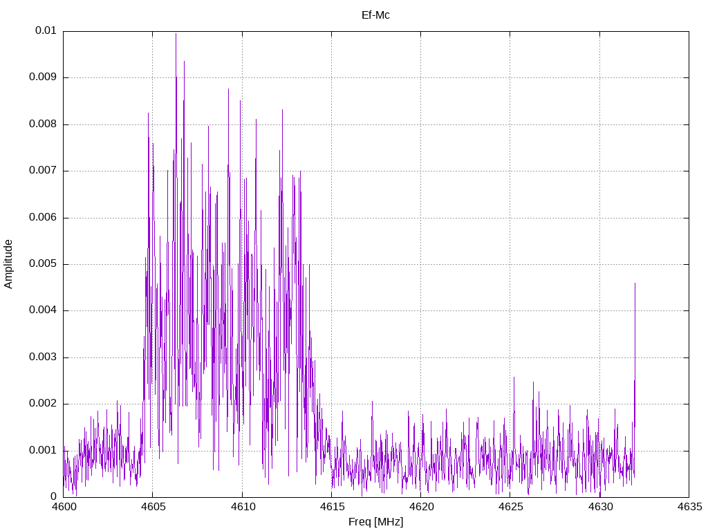Click the 0 y-axis origin label
This screenshot has width=708, height=531.
(x=53, y=496)
